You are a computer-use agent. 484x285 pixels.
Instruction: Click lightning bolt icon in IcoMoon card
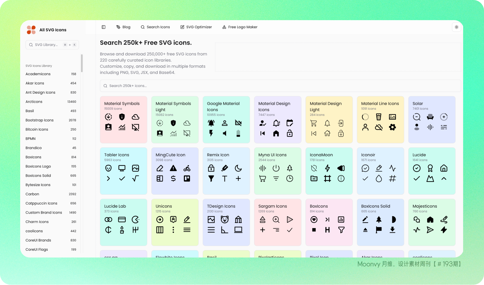[327, 168]
